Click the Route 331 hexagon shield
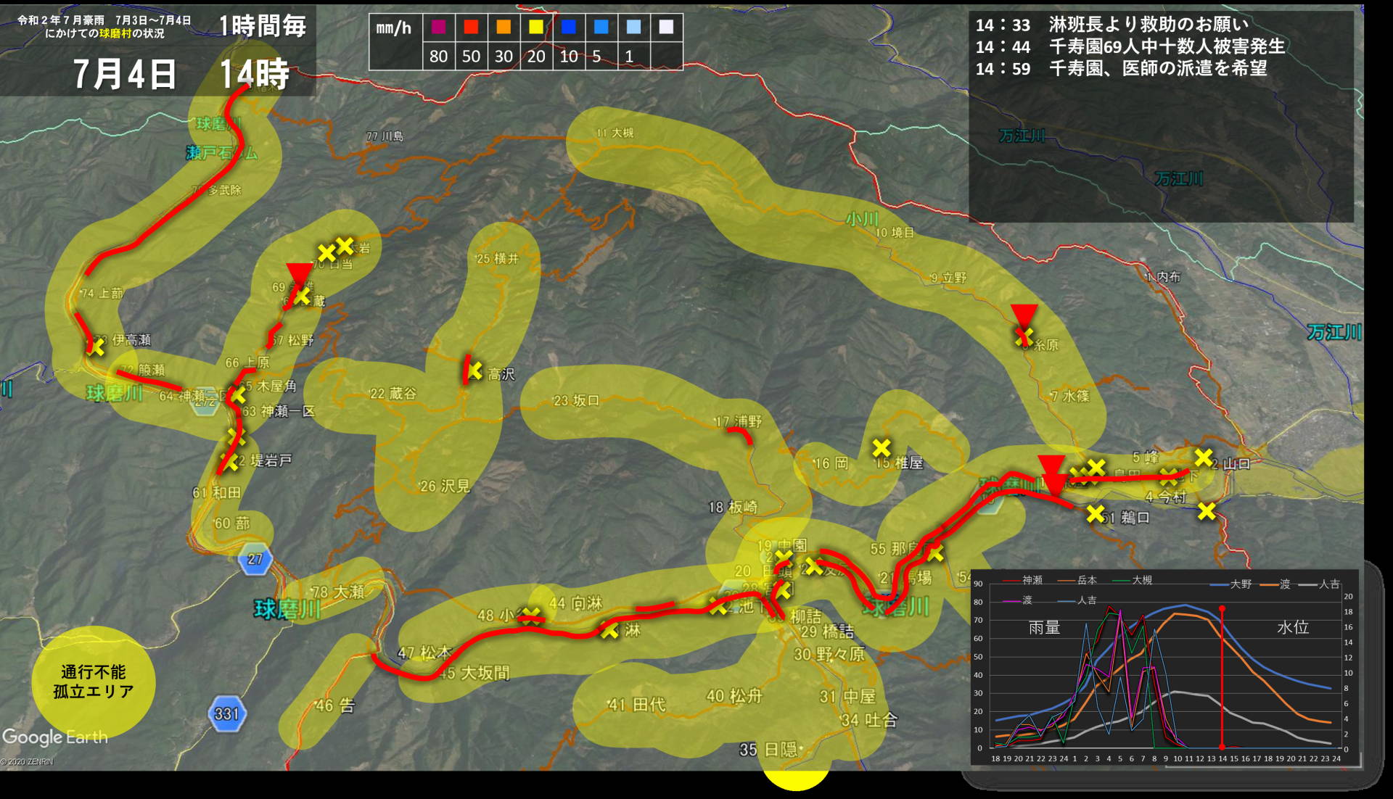Screen dimensions: 1393x799 [226, 713]
